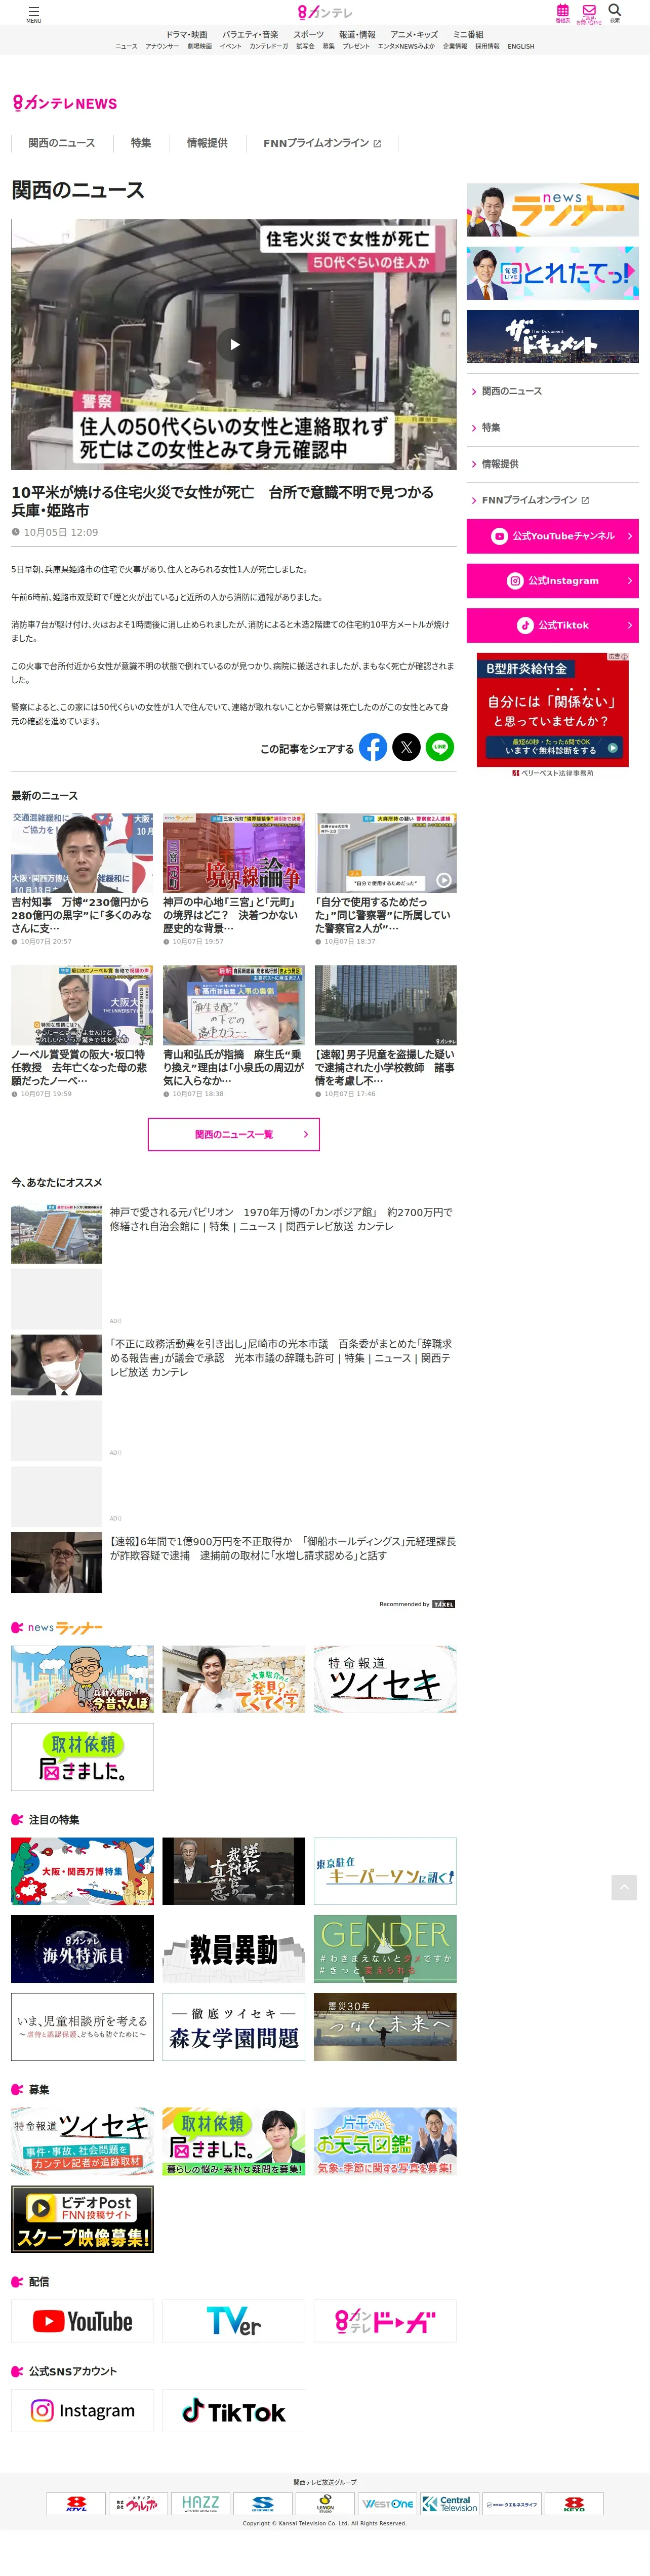Image resolution: width=650 pixels, height=2576 pixels.
Task: Open the YouTube streaming logo
Action: pyautogui.click(x=82, y=2321)
